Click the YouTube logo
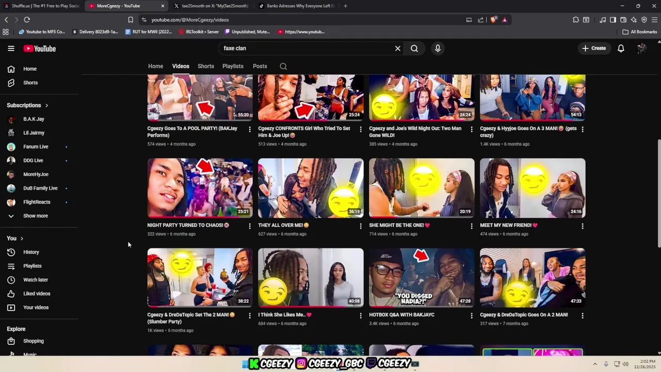The image size is (661, 372). coord(39,49)
